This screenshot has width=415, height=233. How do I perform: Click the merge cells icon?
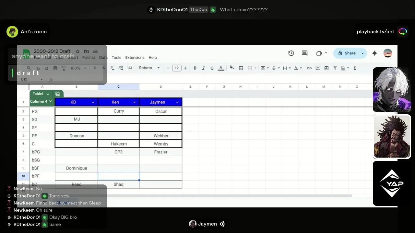click(x=250, y=68)
